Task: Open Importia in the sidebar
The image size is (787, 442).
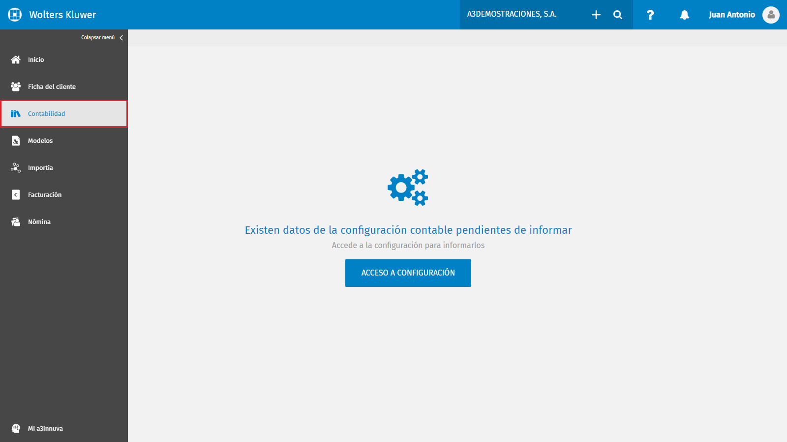Action: 64,167
